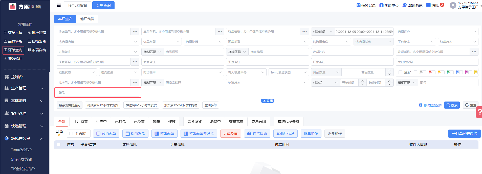Image resolution: width=482 pixels, height=174 pixels.
Task: Open the 订单类型 dropdown
Action: (161, 42)
